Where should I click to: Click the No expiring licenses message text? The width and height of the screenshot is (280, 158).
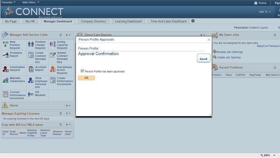point(26,119)
